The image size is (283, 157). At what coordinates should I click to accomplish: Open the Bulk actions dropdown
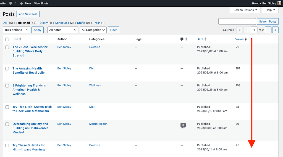pos(17,30)
